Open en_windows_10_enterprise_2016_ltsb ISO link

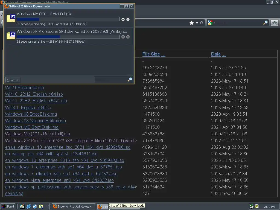[65, 160]
